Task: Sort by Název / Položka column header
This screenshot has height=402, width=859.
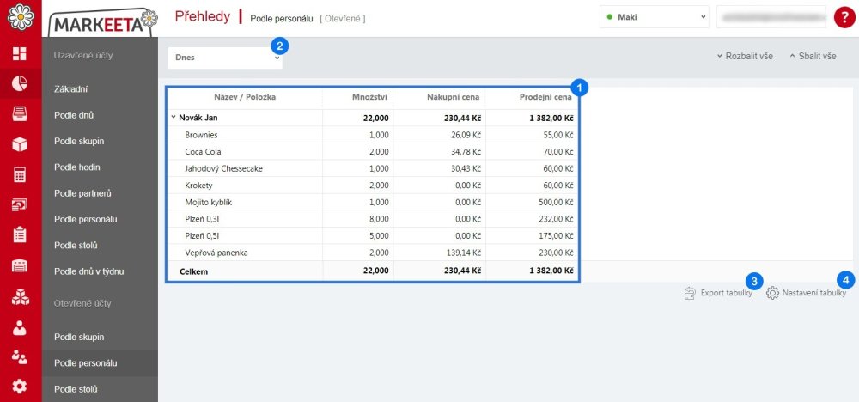Action: coord(245,97)
